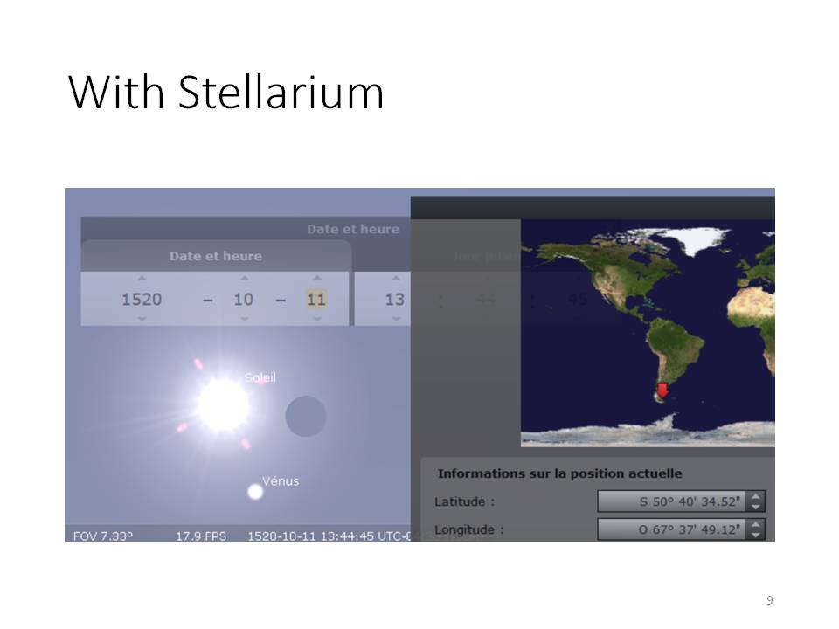Click 'Informations sur la position actuelle' heading
The height and width of the screenshot is (629, 839).
pos(559,473)
